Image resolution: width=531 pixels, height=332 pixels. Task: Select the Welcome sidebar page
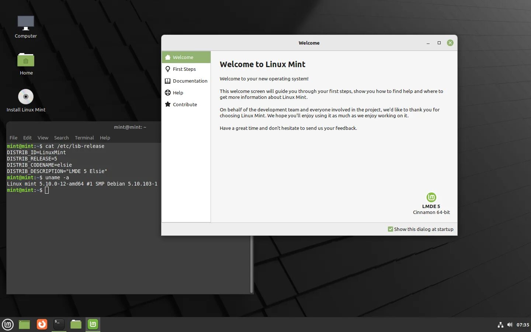(186, 57)
